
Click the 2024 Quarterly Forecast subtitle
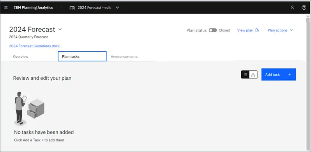coord(28,37)
